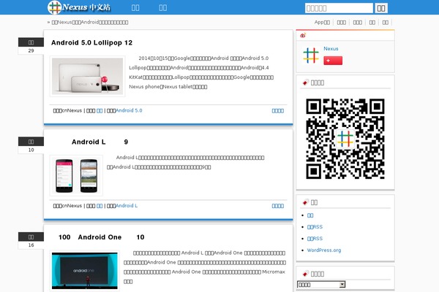
Task: Click the pin icon above the dropdown
Action: (305, 274)
